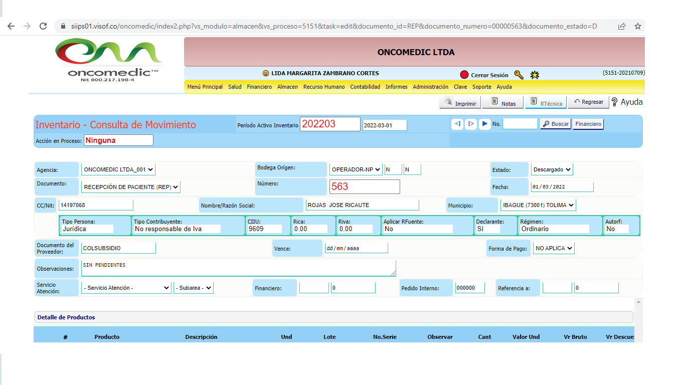The image size is (685, 385).
Task: Click the red Cerrar Sesión circle icon
Action: pos(464,75)
